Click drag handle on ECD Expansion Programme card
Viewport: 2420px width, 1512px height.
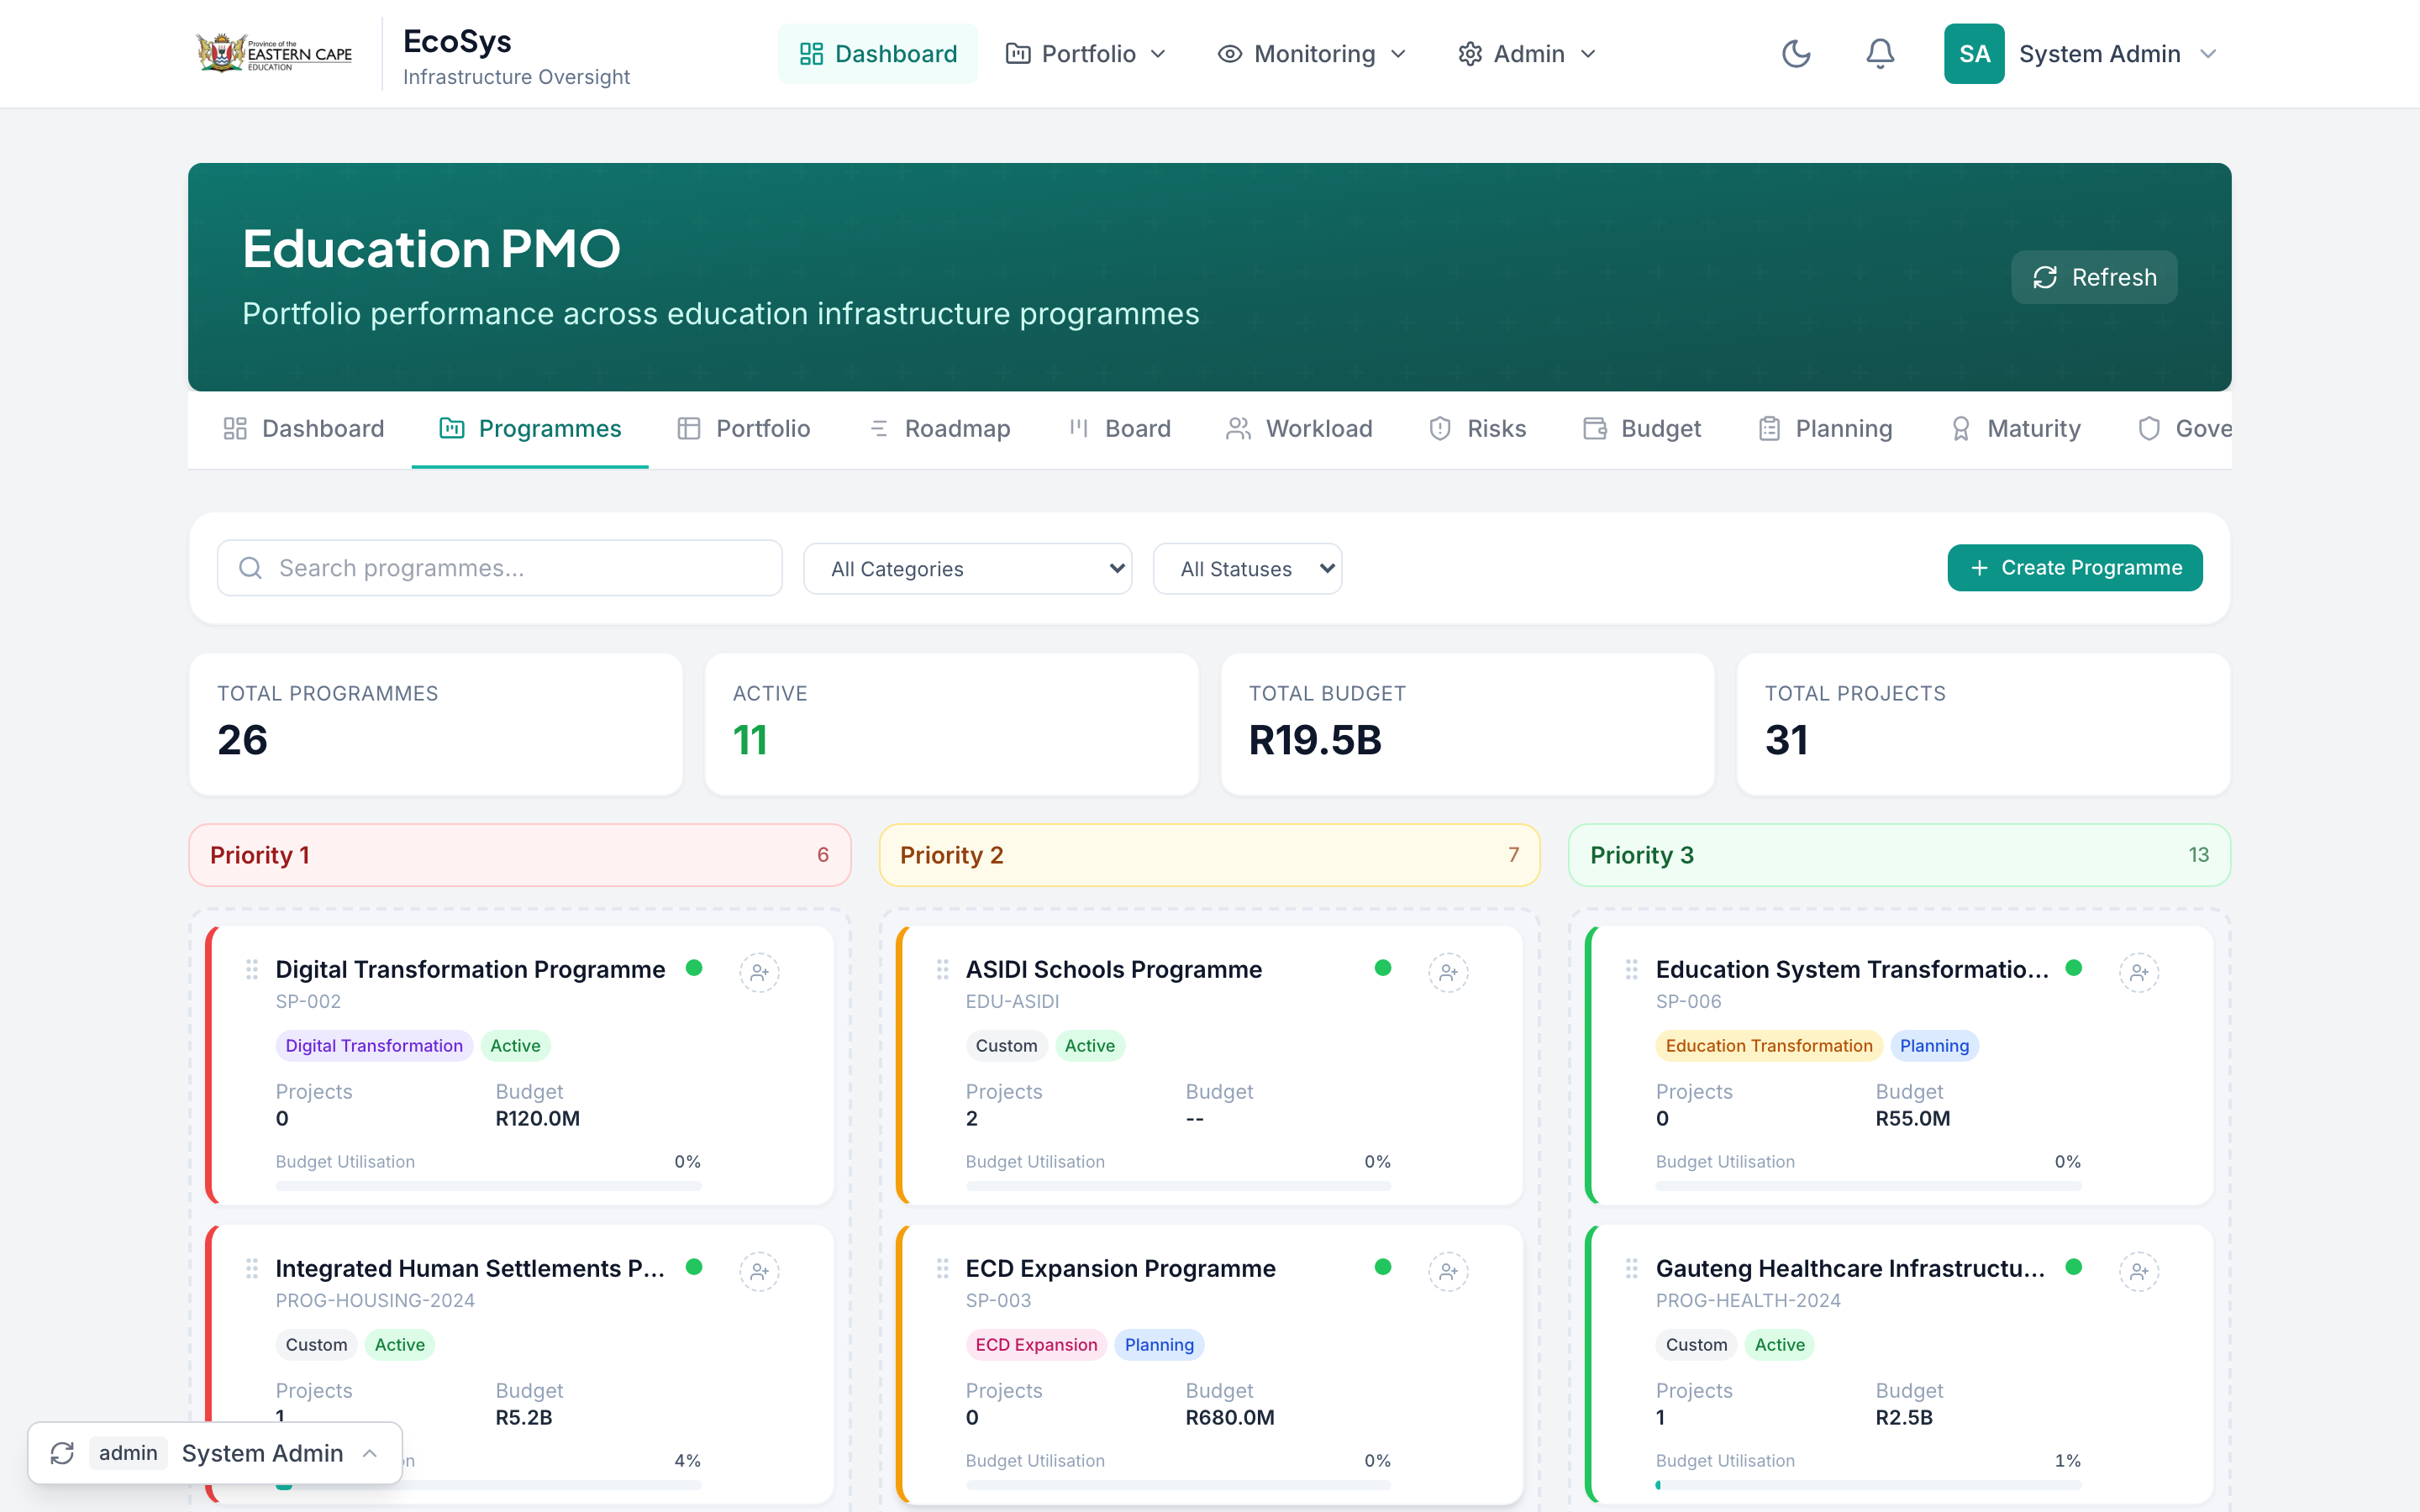[942, 1269]
